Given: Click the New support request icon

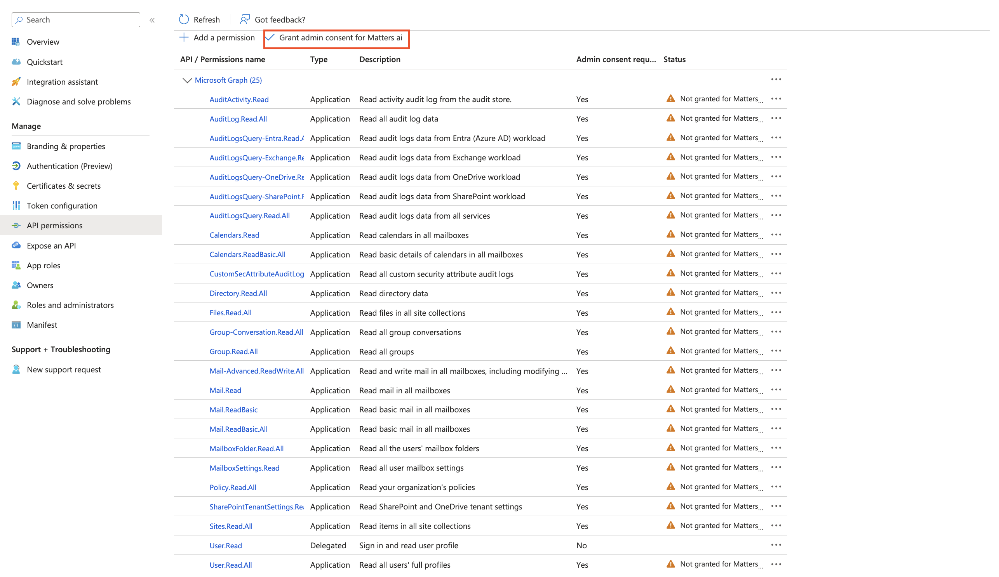Looking at the screenshot, I should (16, 369).
